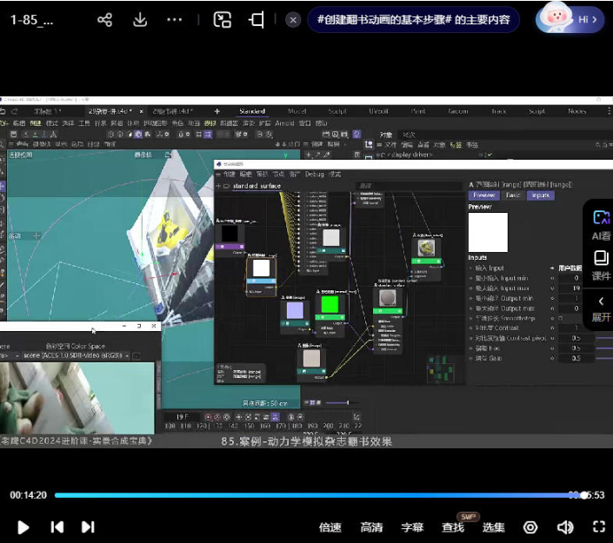The image size is (613, 543).
Task: Open the 课件 courseware icon
Action: [x=601, y=265]
